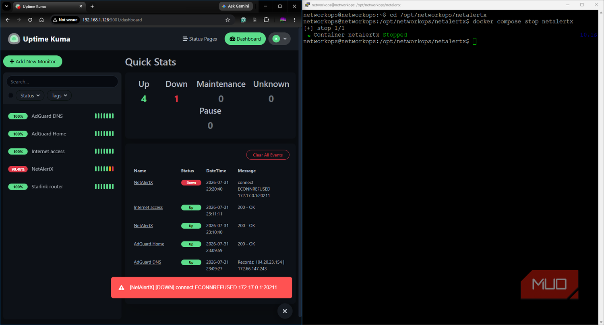Screen dimensions: 604x325
Task: Focus the monitor Search field
Action: tap(62, 81)
